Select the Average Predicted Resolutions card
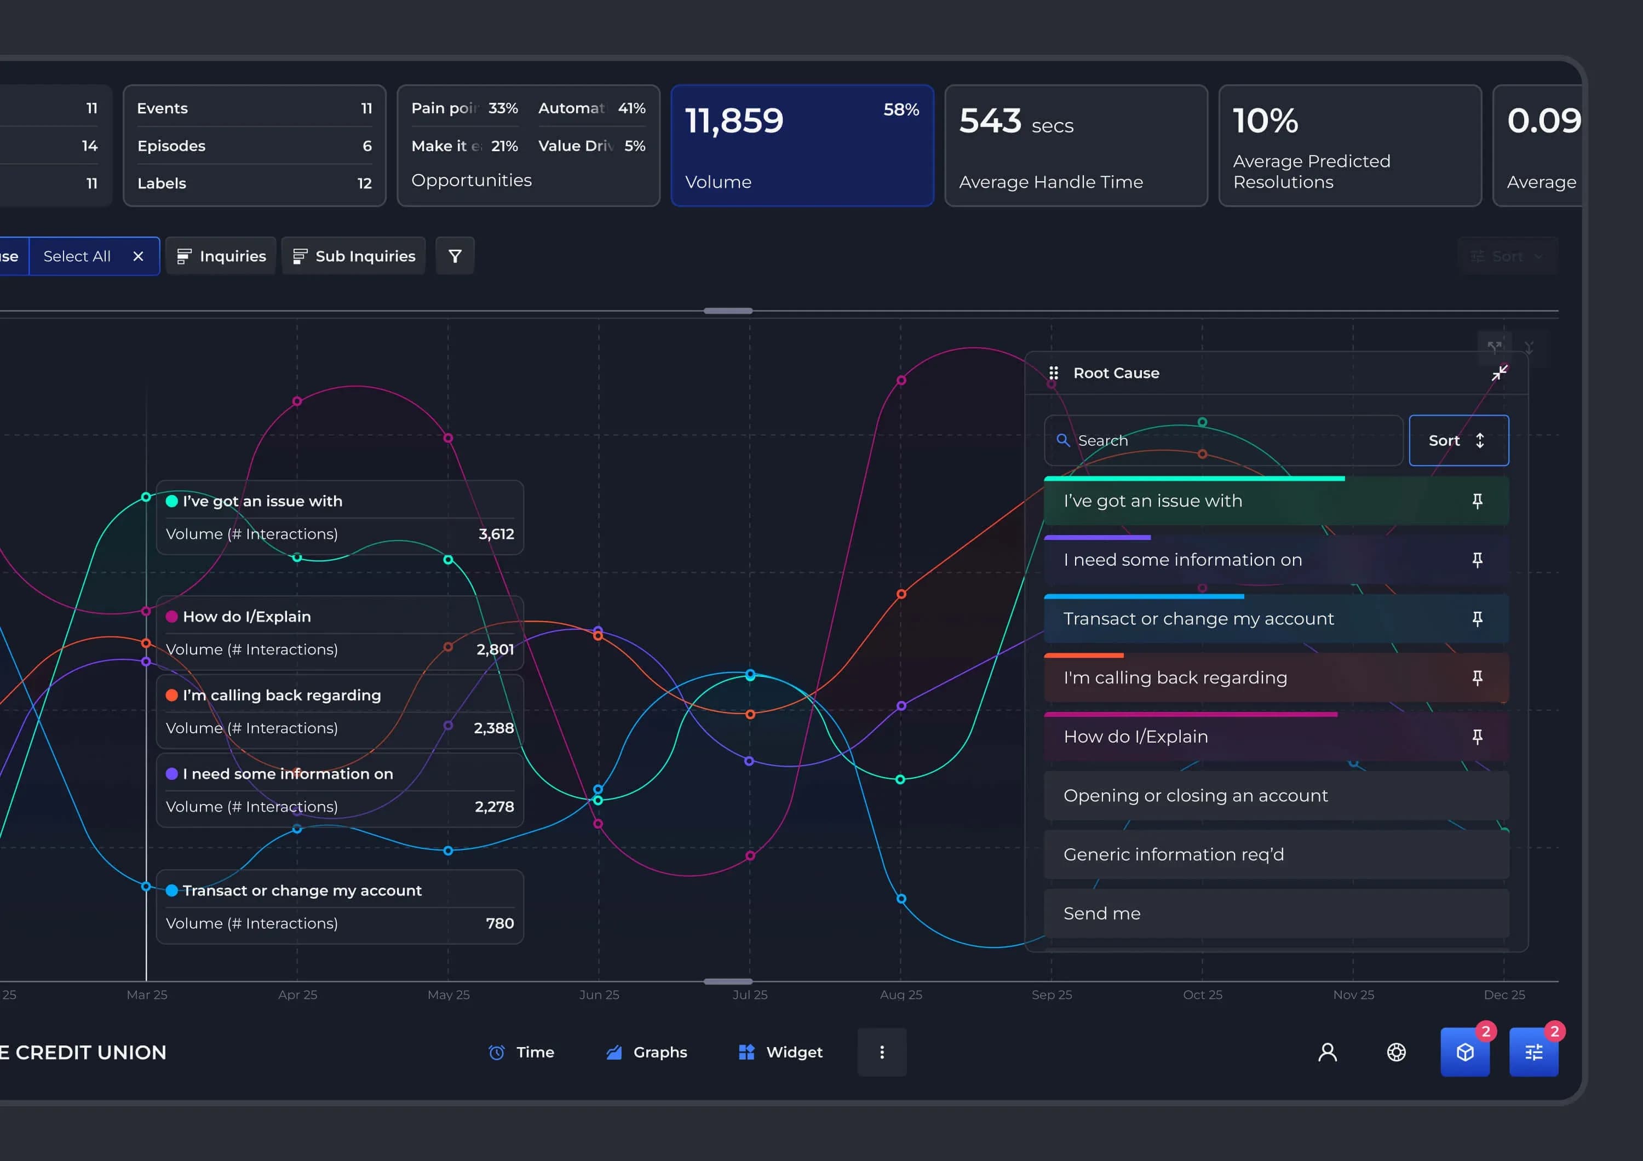Viewport: 1643px width, 1161px height. coord(1351,146)
